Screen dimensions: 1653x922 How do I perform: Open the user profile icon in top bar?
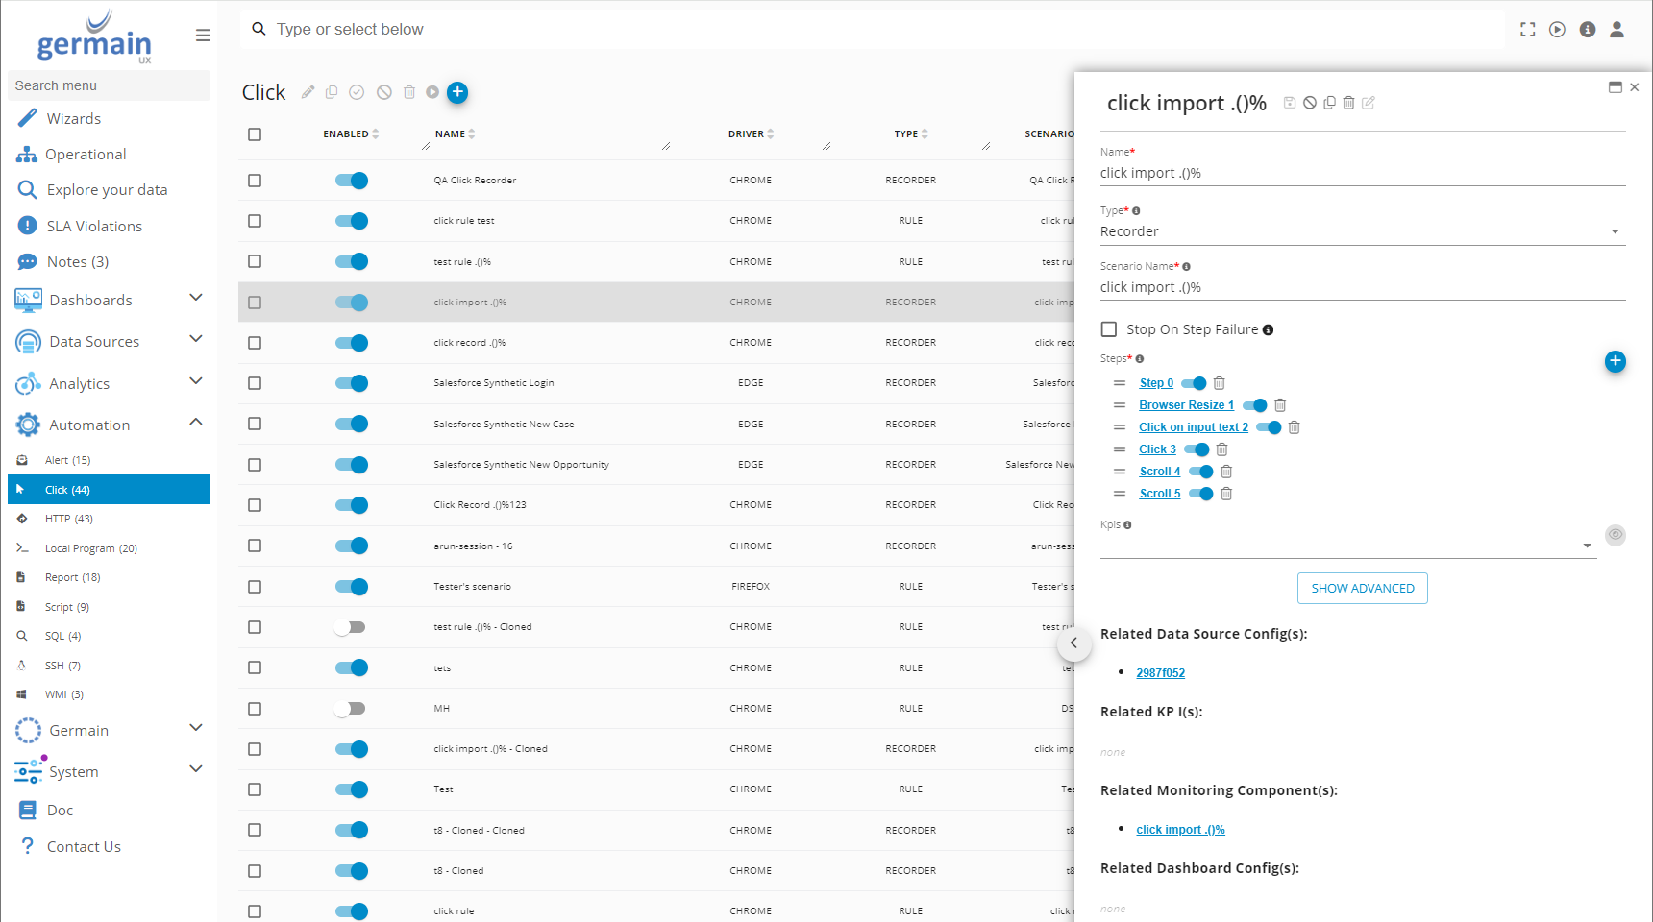click(1616, 30)
